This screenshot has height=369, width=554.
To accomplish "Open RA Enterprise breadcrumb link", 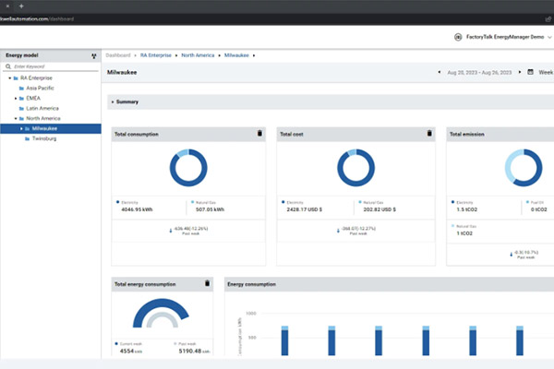I will tap(156, 55).
